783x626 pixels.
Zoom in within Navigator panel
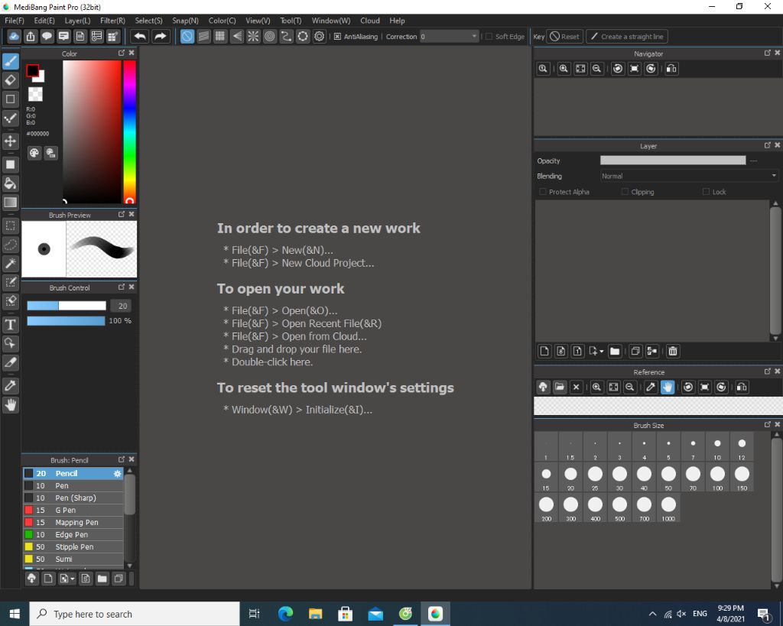[564, 69]
